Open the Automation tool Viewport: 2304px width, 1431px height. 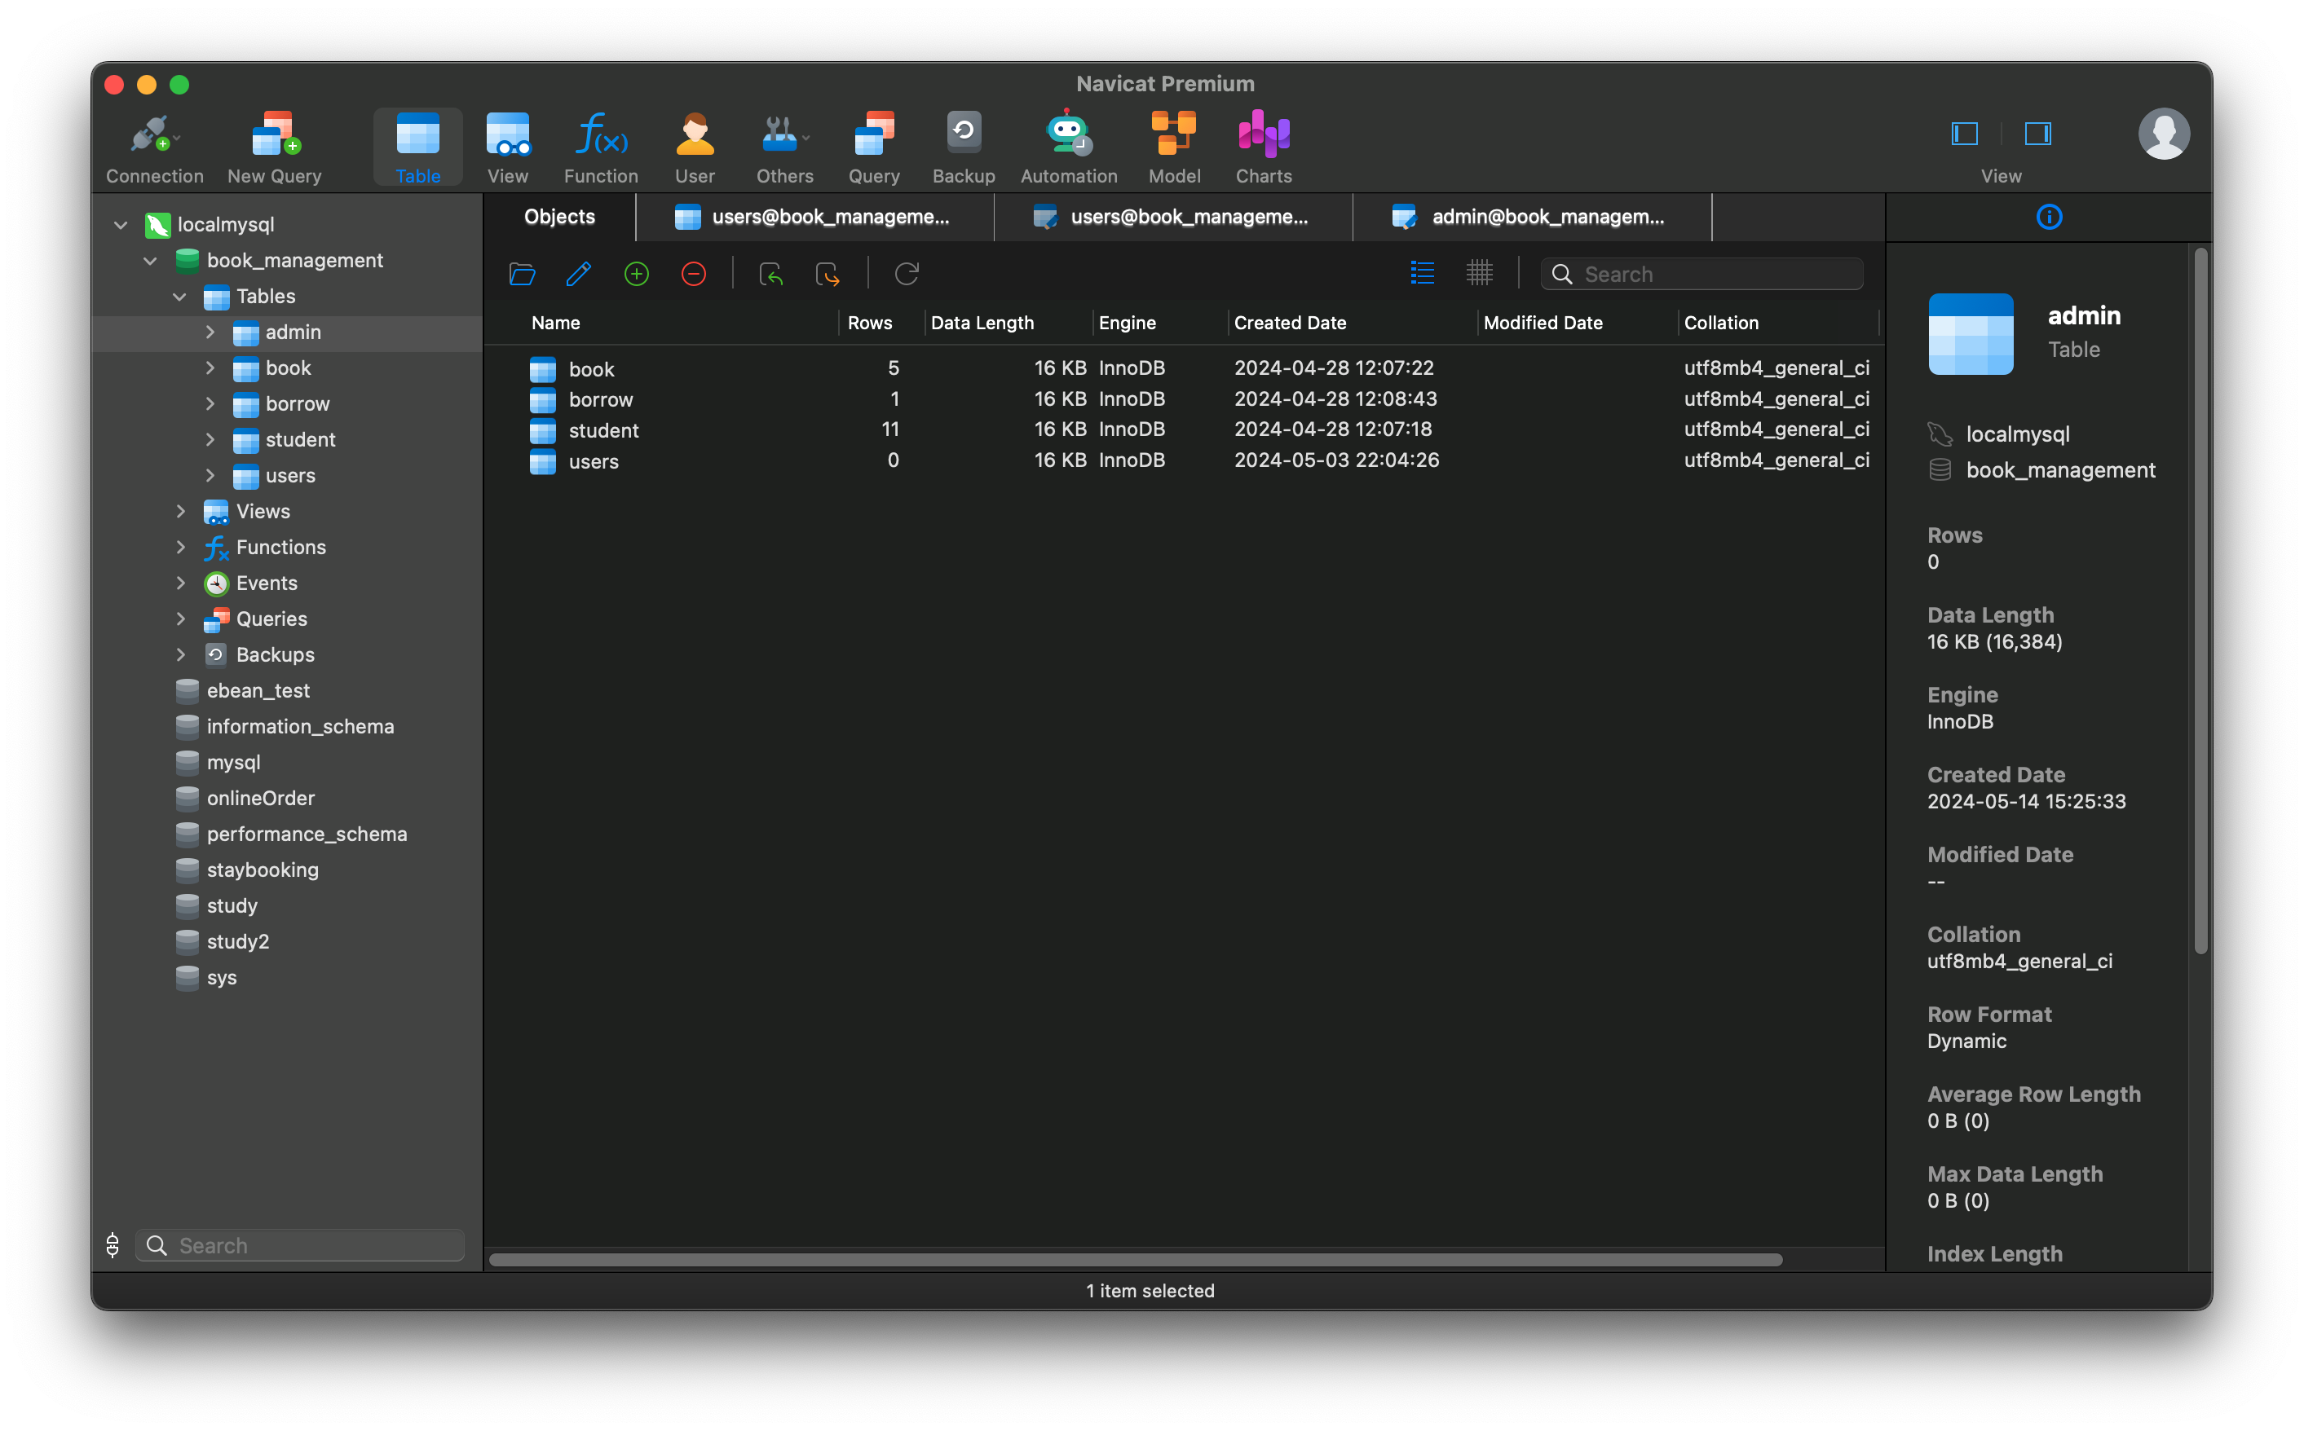(1068, 145)
